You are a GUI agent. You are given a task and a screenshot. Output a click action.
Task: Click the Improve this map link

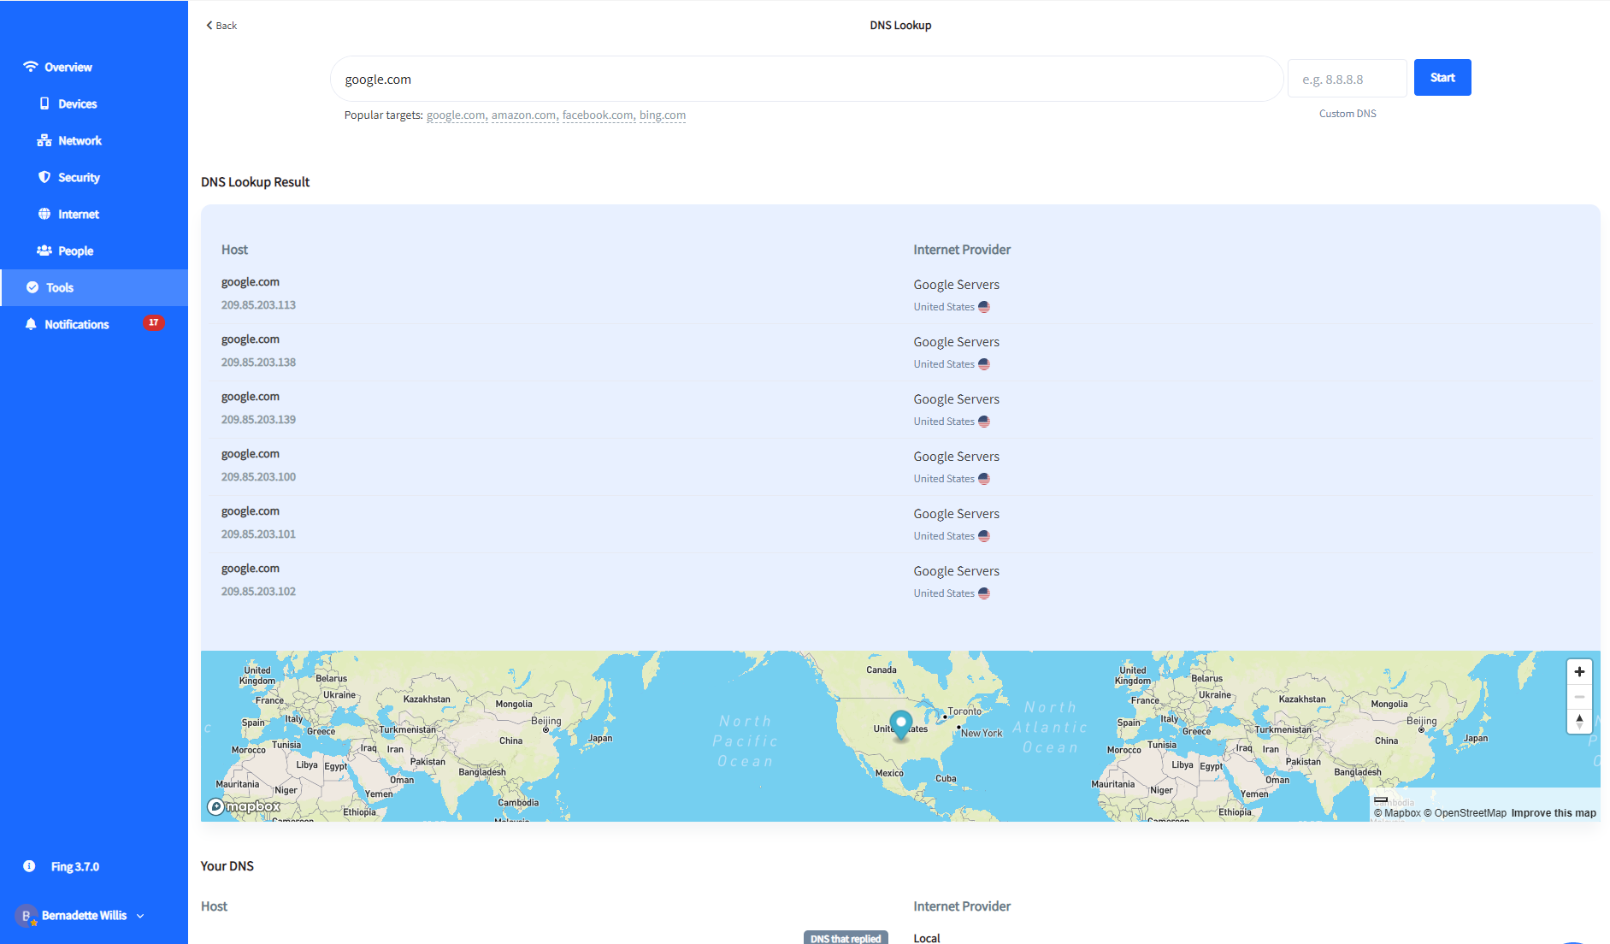[x=1554, y=813]
